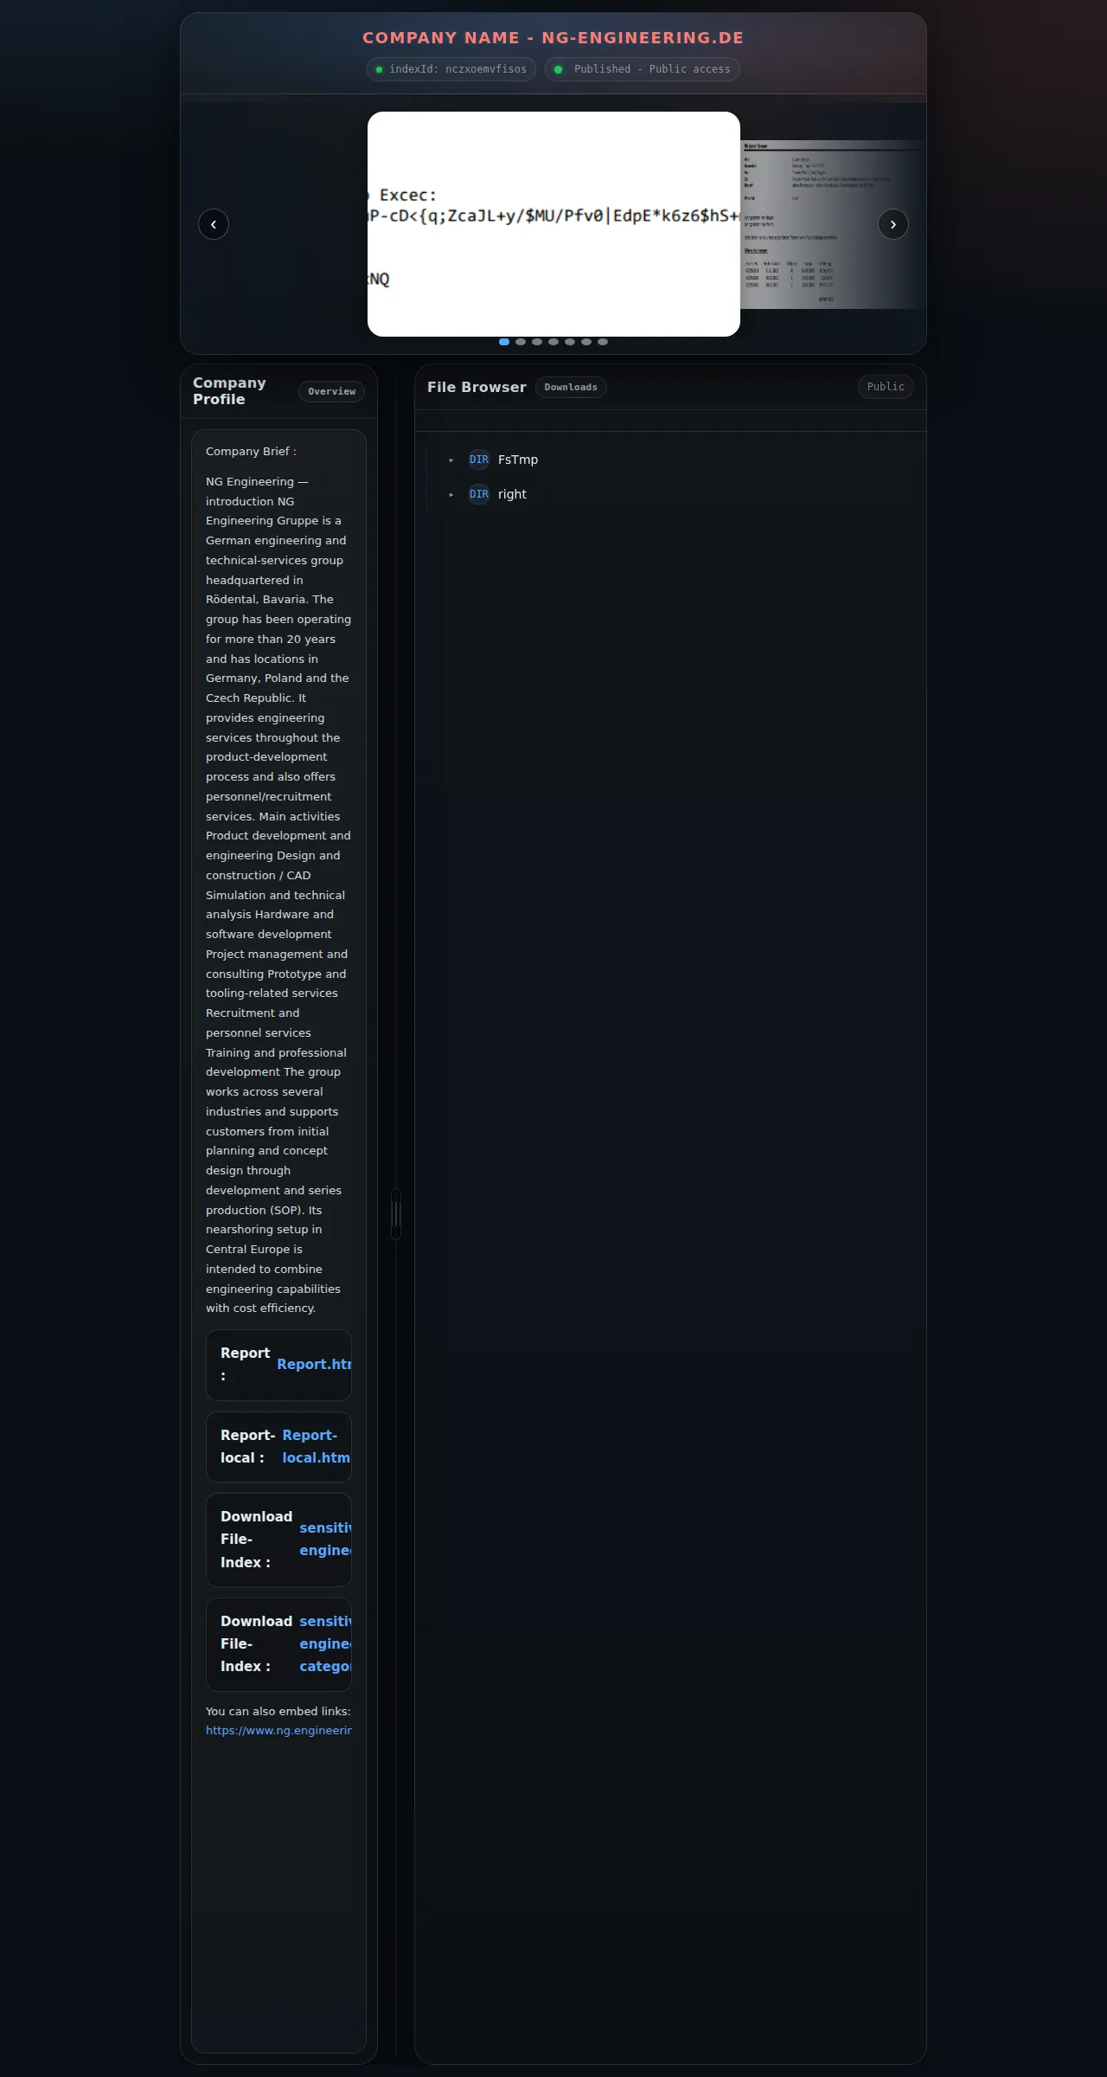1107x2077 pixels.
Task: Click the green Published status dot
Action: (559, 69)
